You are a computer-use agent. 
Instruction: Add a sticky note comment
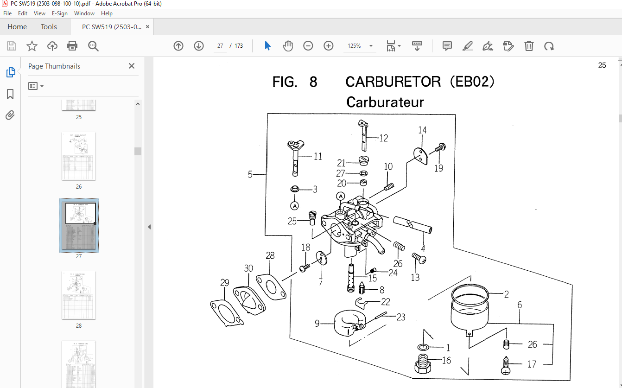[x=447, y=46]
